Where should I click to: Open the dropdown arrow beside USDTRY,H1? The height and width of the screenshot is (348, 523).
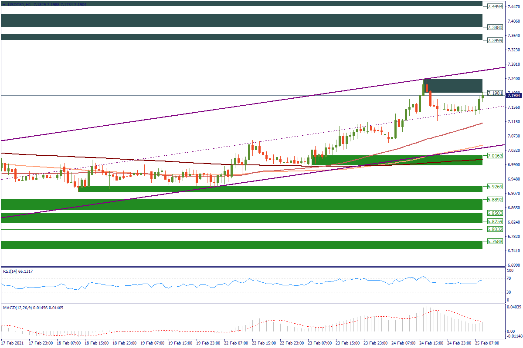click(x=4, y=3)
